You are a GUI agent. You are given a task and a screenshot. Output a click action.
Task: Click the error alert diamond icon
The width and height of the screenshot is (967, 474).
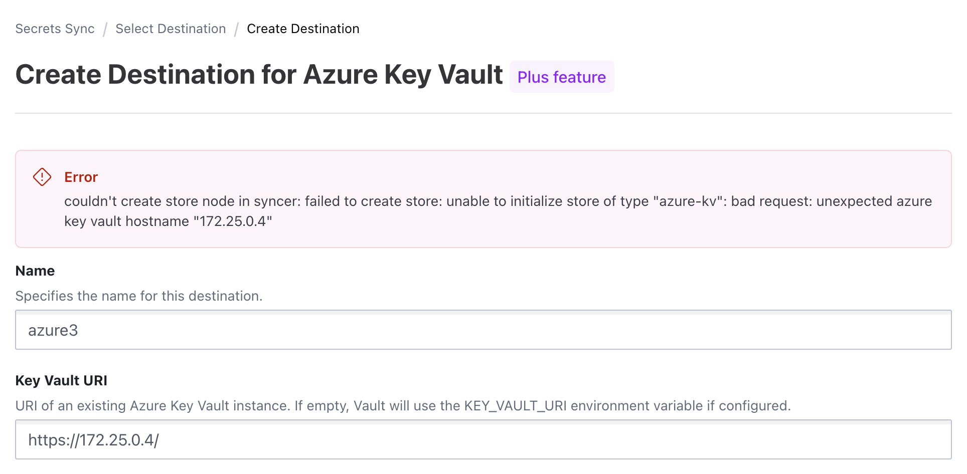[x=42, y=177]
